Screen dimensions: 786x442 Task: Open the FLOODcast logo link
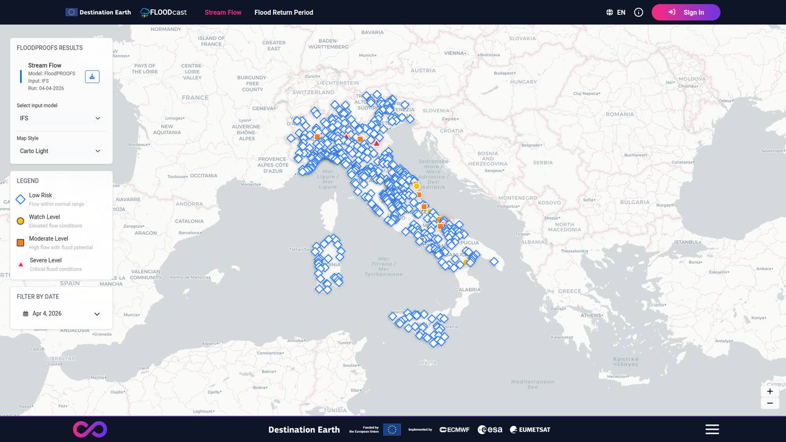164,12
